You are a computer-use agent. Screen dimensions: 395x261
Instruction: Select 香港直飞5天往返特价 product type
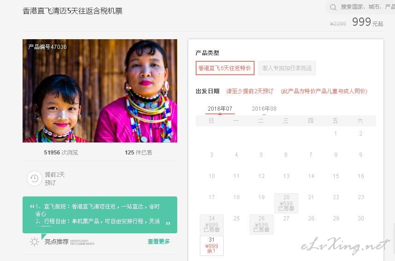(225, 68)
